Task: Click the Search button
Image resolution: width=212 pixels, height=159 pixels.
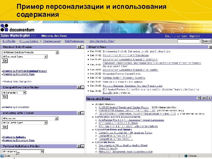Action: tap(206, 41)
